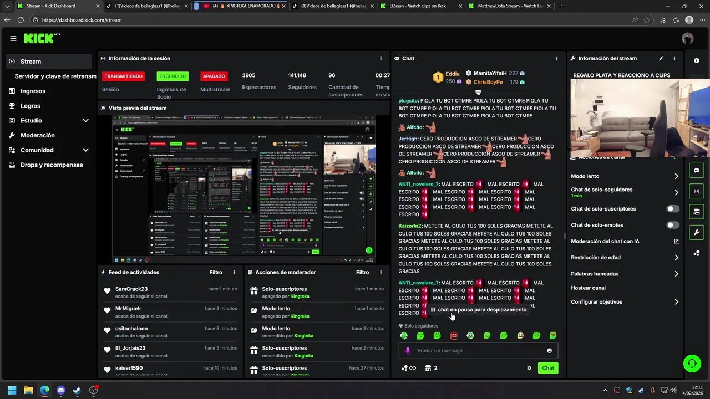This screenshot has height=399, width=710.
Task: Click the wrench icon in right sidebar
Action: pos(697,232)
